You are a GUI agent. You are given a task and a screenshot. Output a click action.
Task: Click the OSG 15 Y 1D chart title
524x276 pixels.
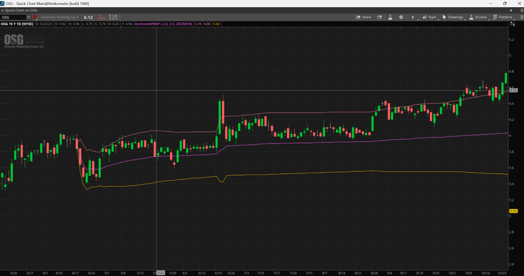(17, 24)
